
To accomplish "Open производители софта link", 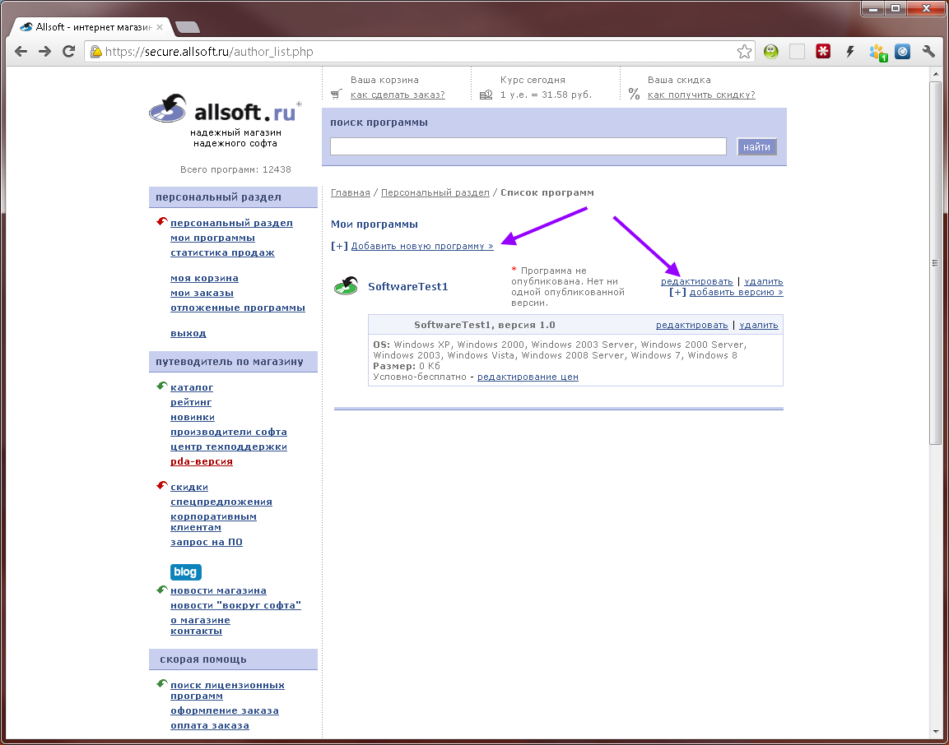I will point(229,432).
